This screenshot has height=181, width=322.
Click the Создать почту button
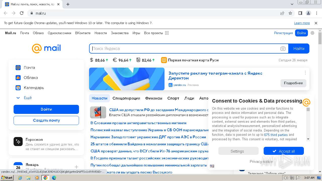[46, 120]
